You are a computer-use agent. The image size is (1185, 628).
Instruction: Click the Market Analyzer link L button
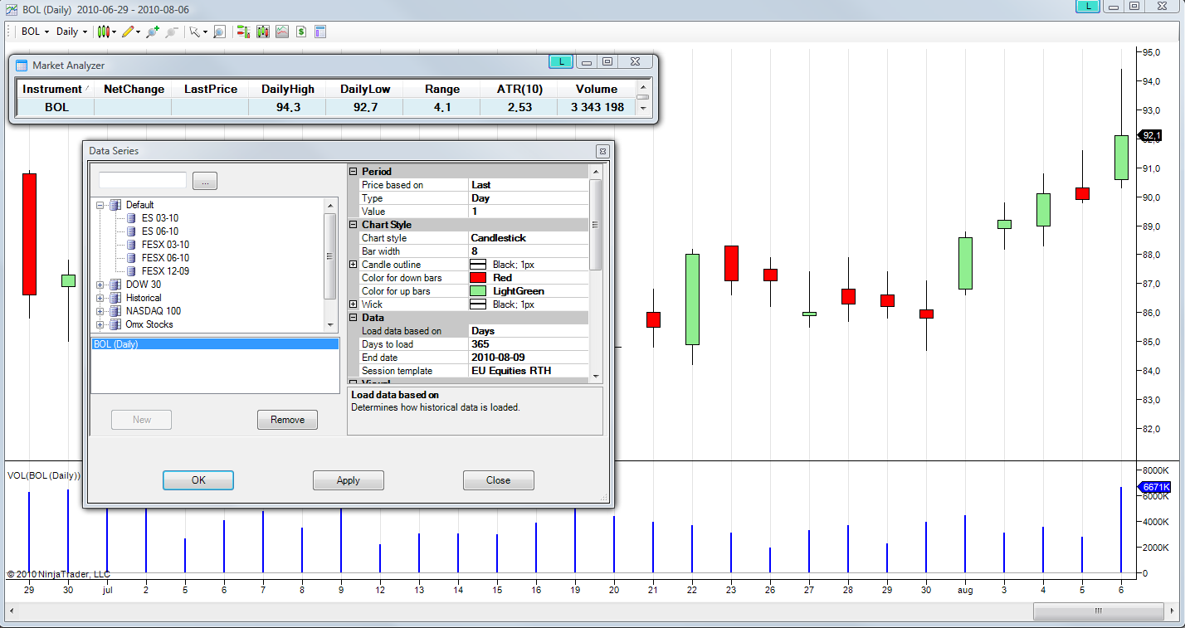click(x=562, y=61)
